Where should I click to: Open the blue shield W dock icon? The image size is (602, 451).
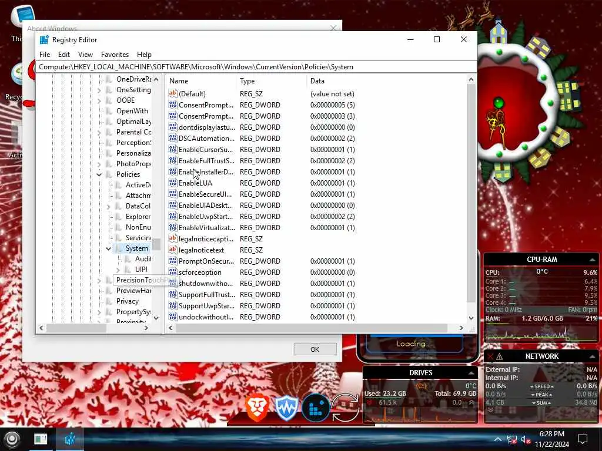tap(286, 408)
